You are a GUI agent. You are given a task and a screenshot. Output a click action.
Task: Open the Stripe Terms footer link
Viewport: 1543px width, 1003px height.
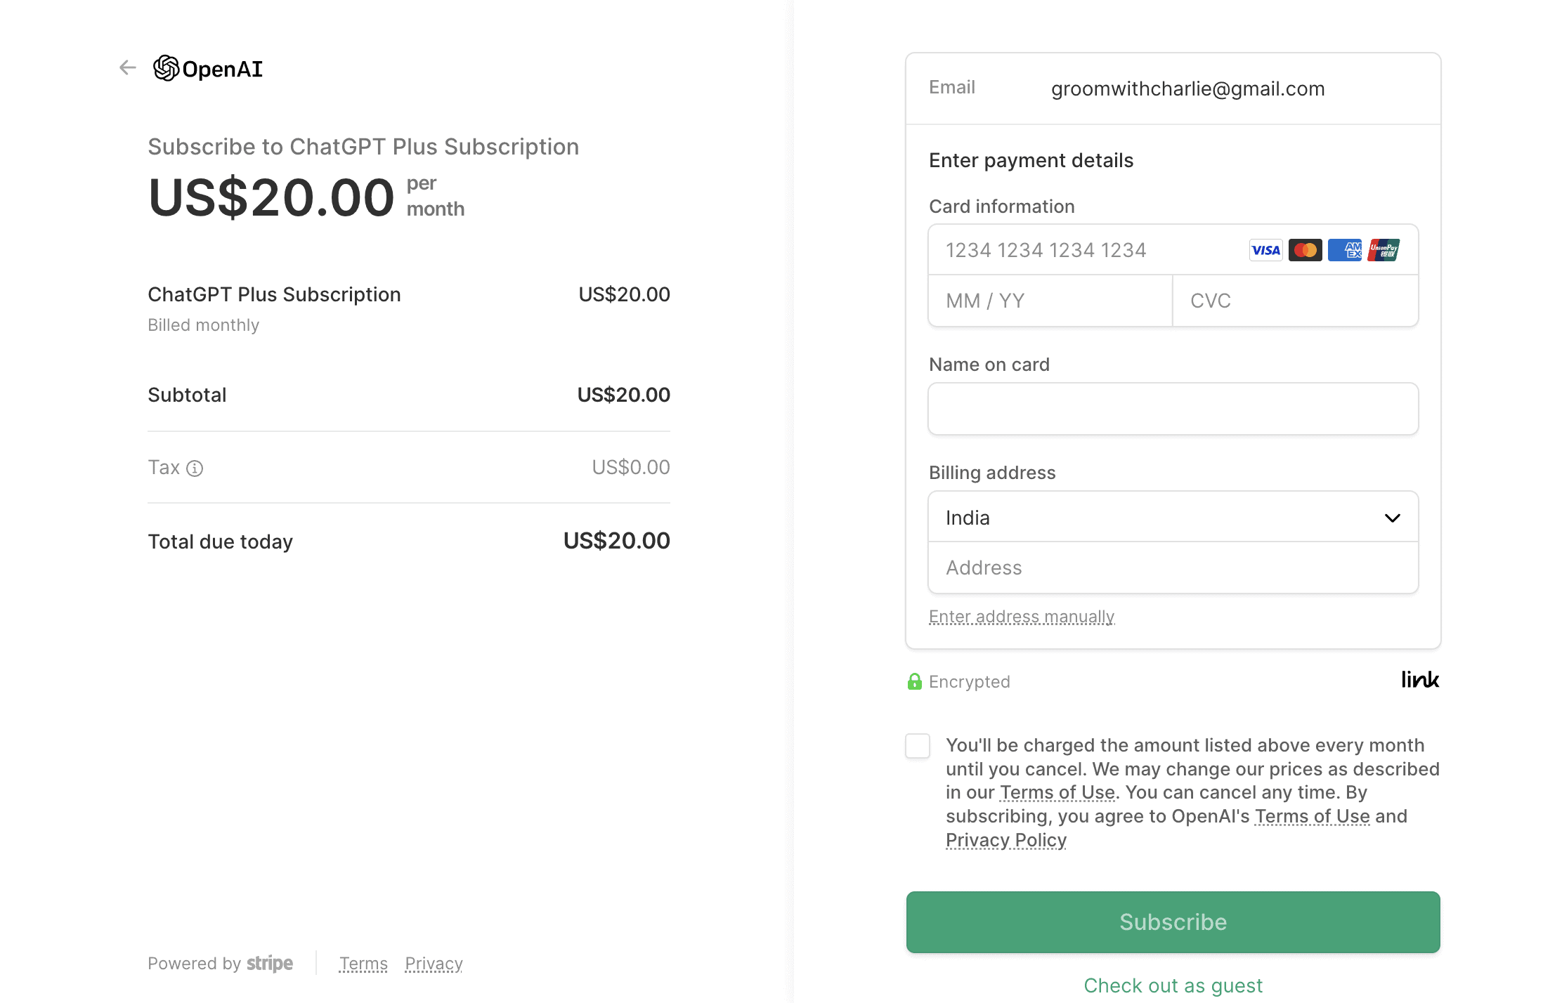pos(363,964)
